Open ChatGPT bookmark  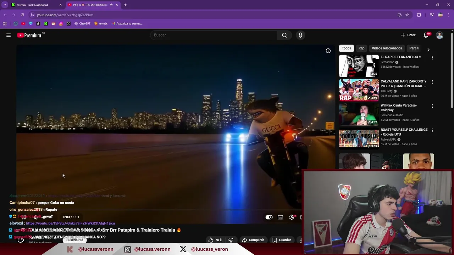point(82,24)
